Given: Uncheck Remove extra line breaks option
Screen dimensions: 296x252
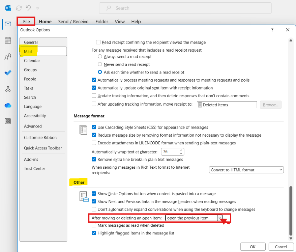Looking at the screenshot, I should coord(94,159).
